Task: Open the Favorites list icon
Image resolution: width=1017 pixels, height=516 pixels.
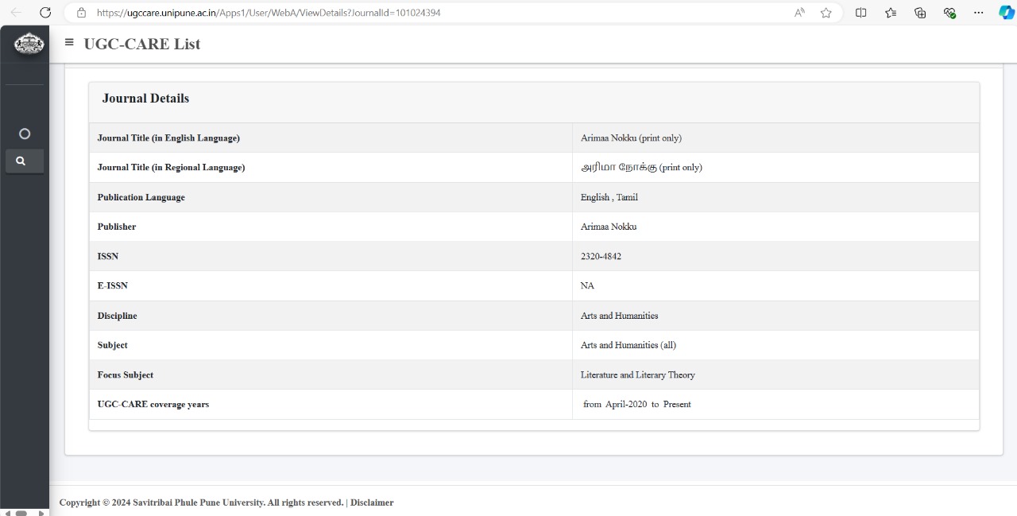Action: pos(891,13)
